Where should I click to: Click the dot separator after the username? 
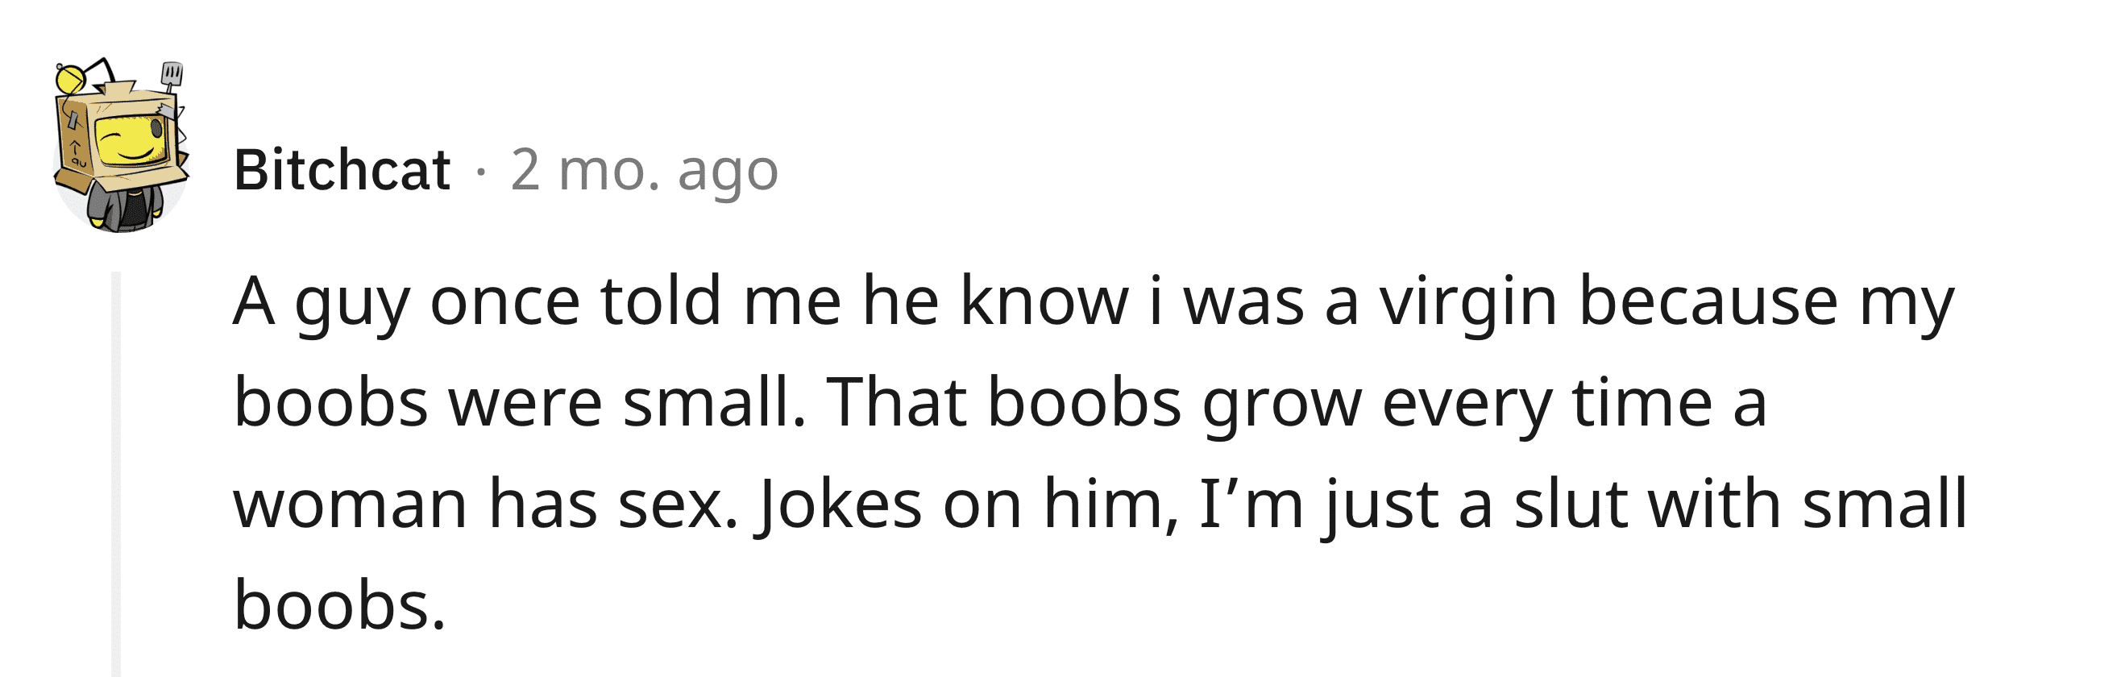point(481,172)
